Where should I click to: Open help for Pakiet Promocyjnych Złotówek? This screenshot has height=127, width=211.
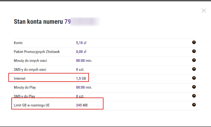194,51
